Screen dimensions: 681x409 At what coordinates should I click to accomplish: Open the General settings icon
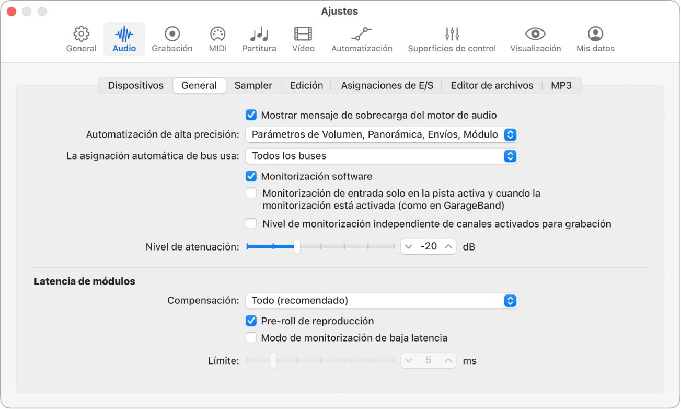pyautogui.click(x=81, y=39)
